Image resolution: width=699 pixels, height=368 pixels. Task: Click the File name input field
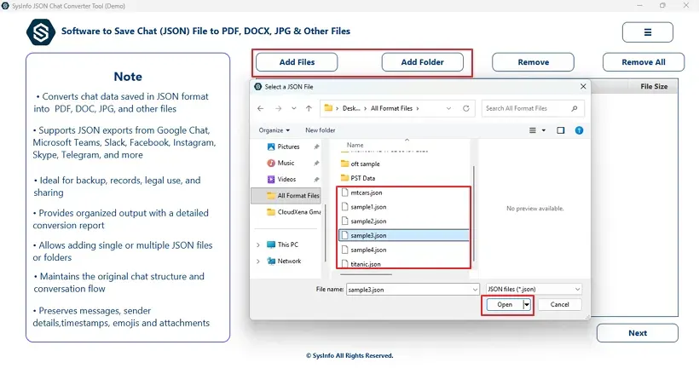408,290
